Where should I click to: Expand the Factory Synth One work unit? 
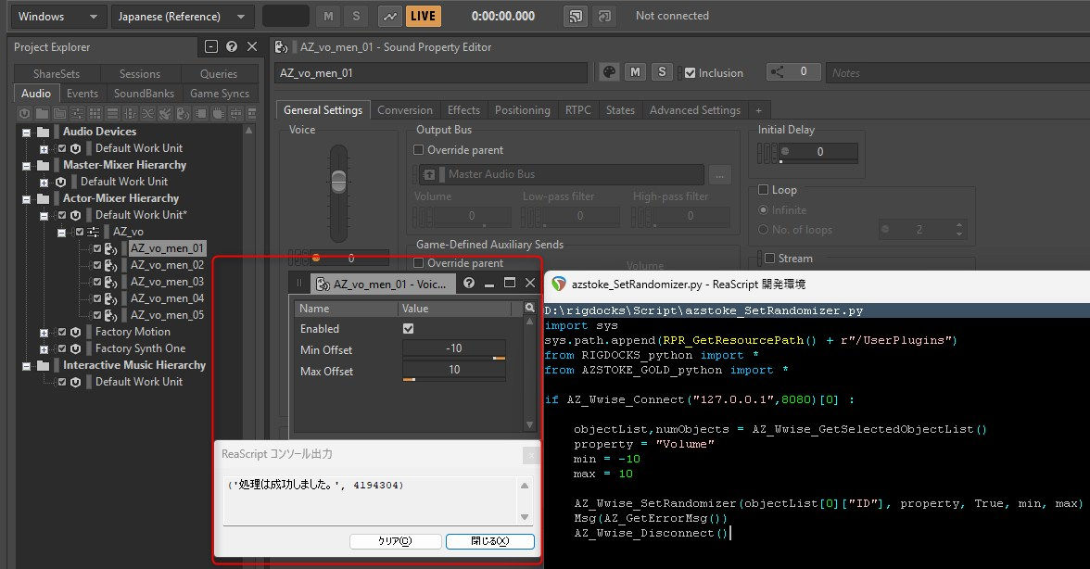click(44, 348)
